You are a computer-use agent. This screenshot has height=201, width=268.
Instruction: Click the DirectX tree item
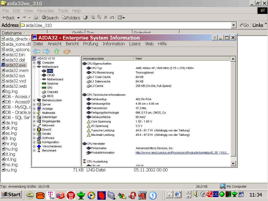[47, 130]
